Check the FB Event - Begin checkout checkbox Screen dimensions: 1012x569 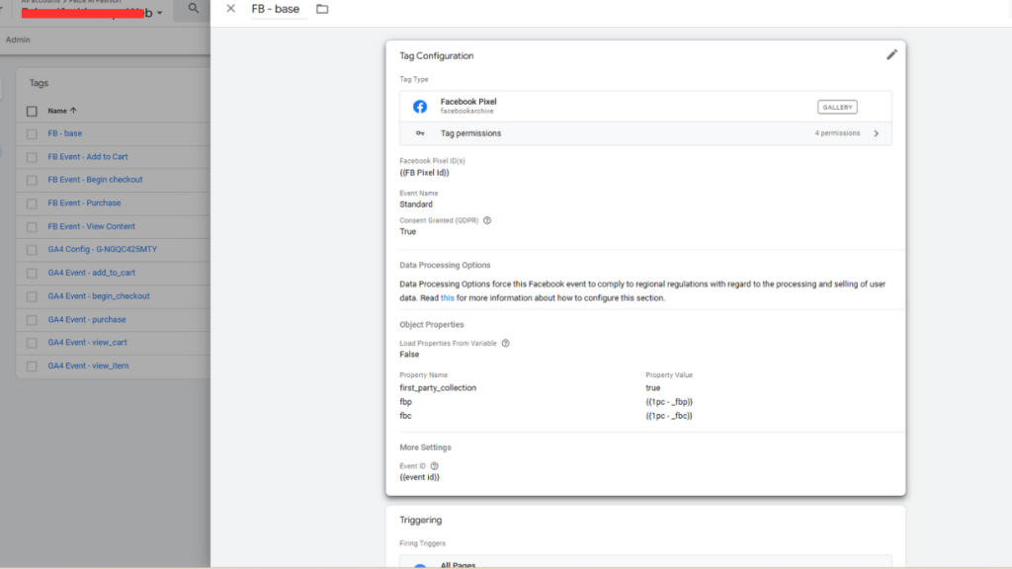coord(32,181)
